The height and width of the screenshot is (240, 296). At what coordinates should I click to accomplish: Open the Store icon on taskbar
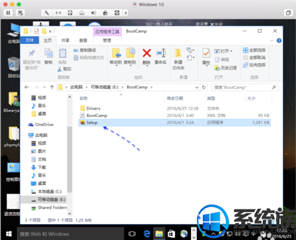coord(171,234)
